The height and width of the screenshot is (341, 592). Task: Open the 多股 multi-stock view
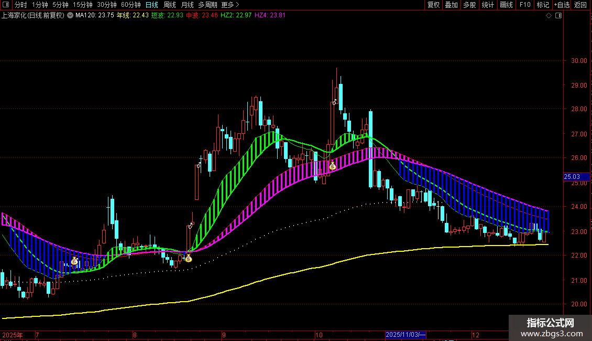pyautogui.click(x=470, y=5)
